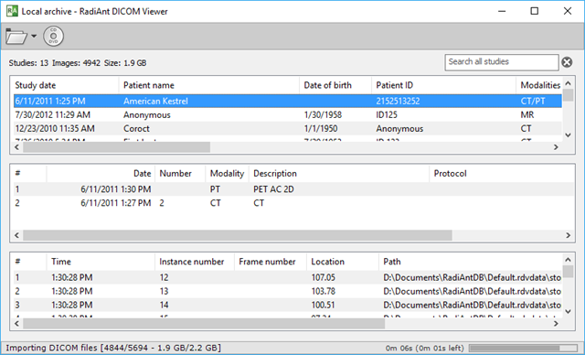The image size is (585, 355).
Task: Select the Coroct patient study row
Action: 288,129
